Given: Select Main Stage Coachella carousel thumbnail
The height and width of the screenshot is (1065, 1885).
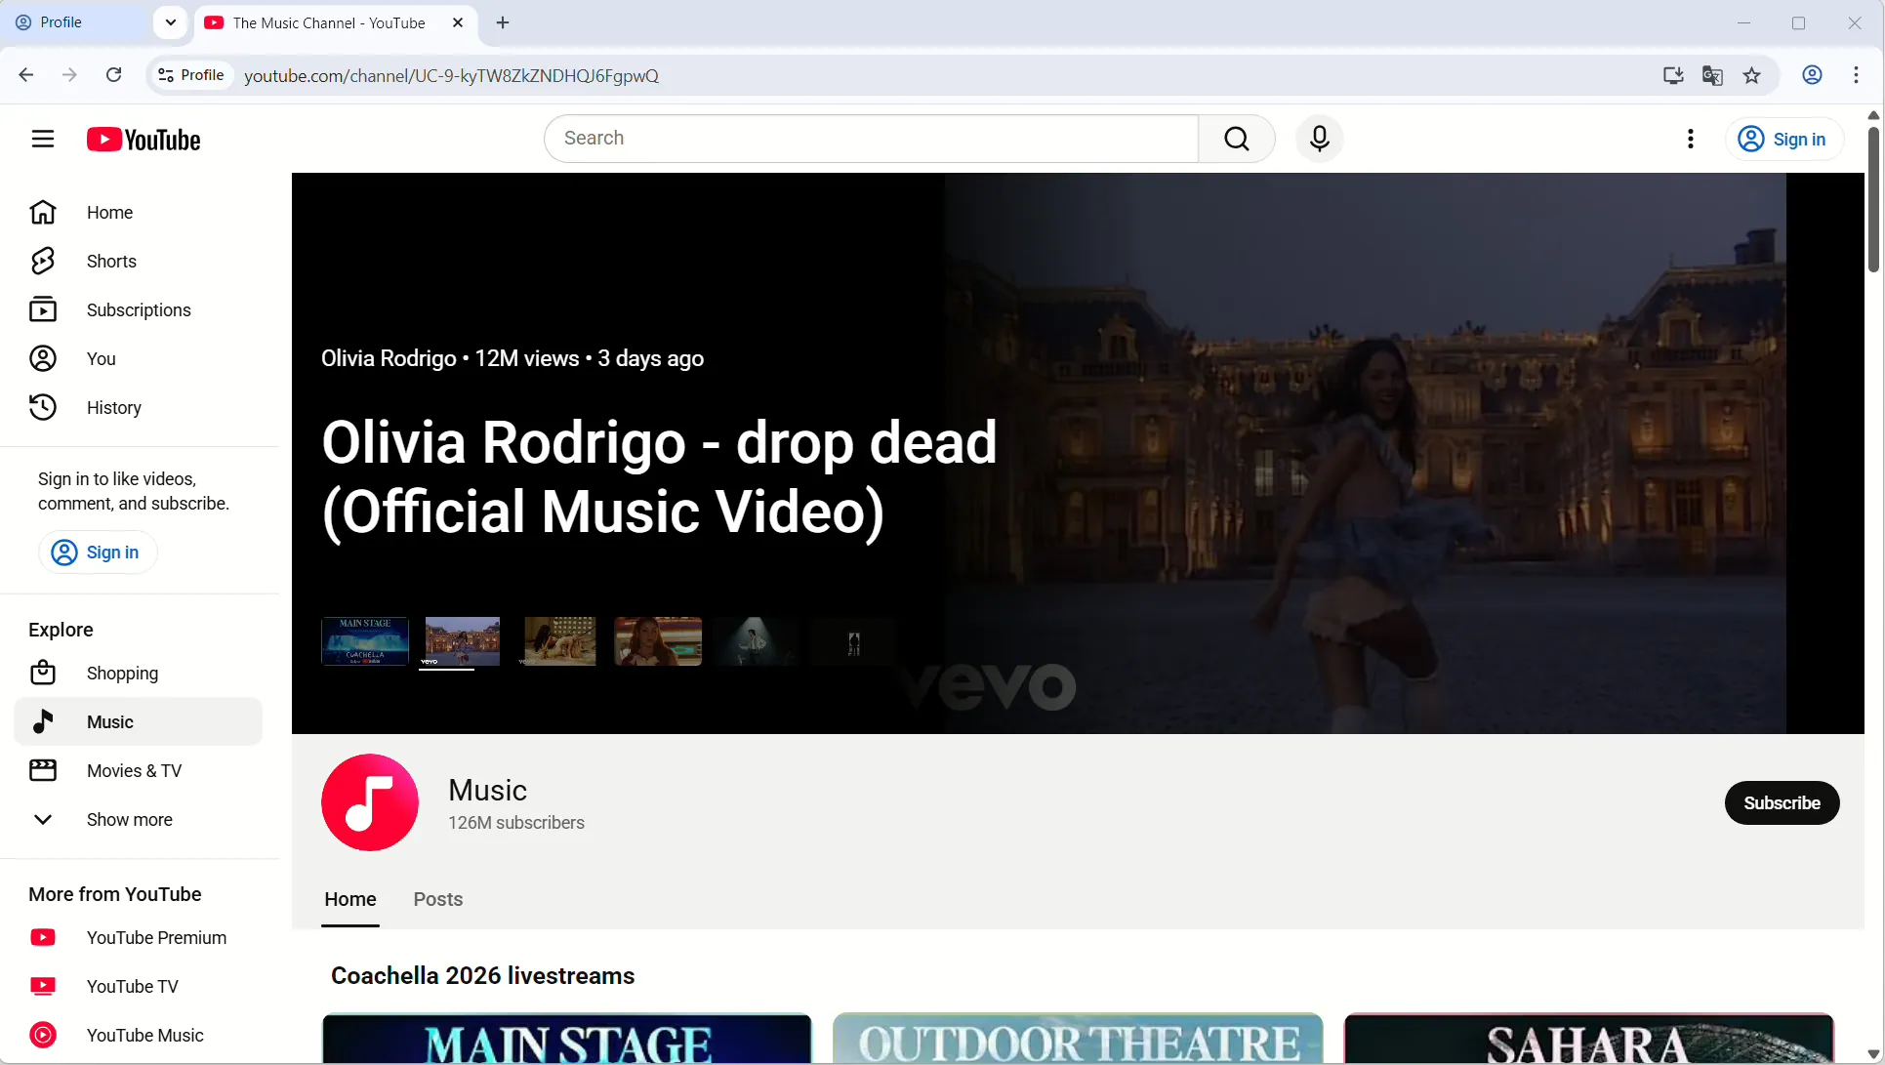Looking at the screenshot, I should [x=365, y=641].
